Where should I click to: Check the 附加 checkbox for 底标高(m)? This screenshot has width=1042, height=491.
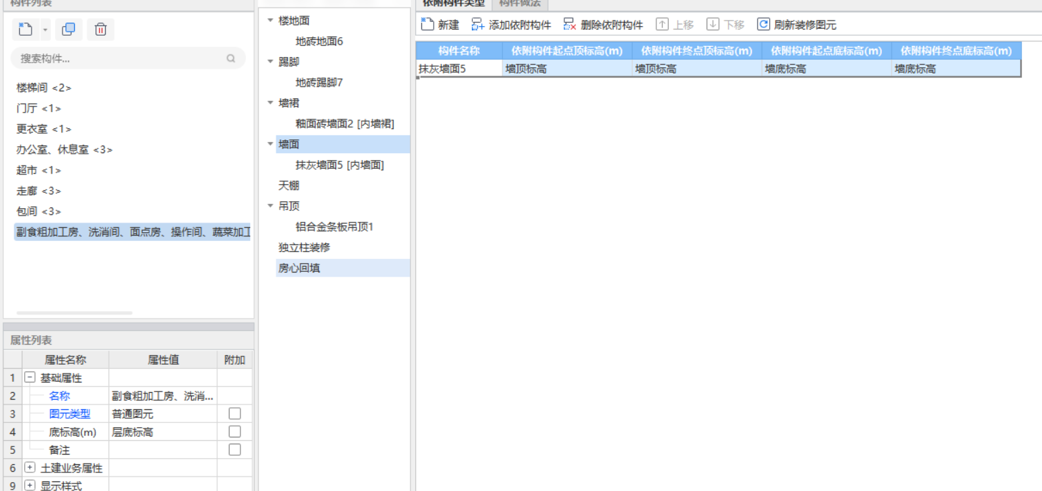coord(235,431)
